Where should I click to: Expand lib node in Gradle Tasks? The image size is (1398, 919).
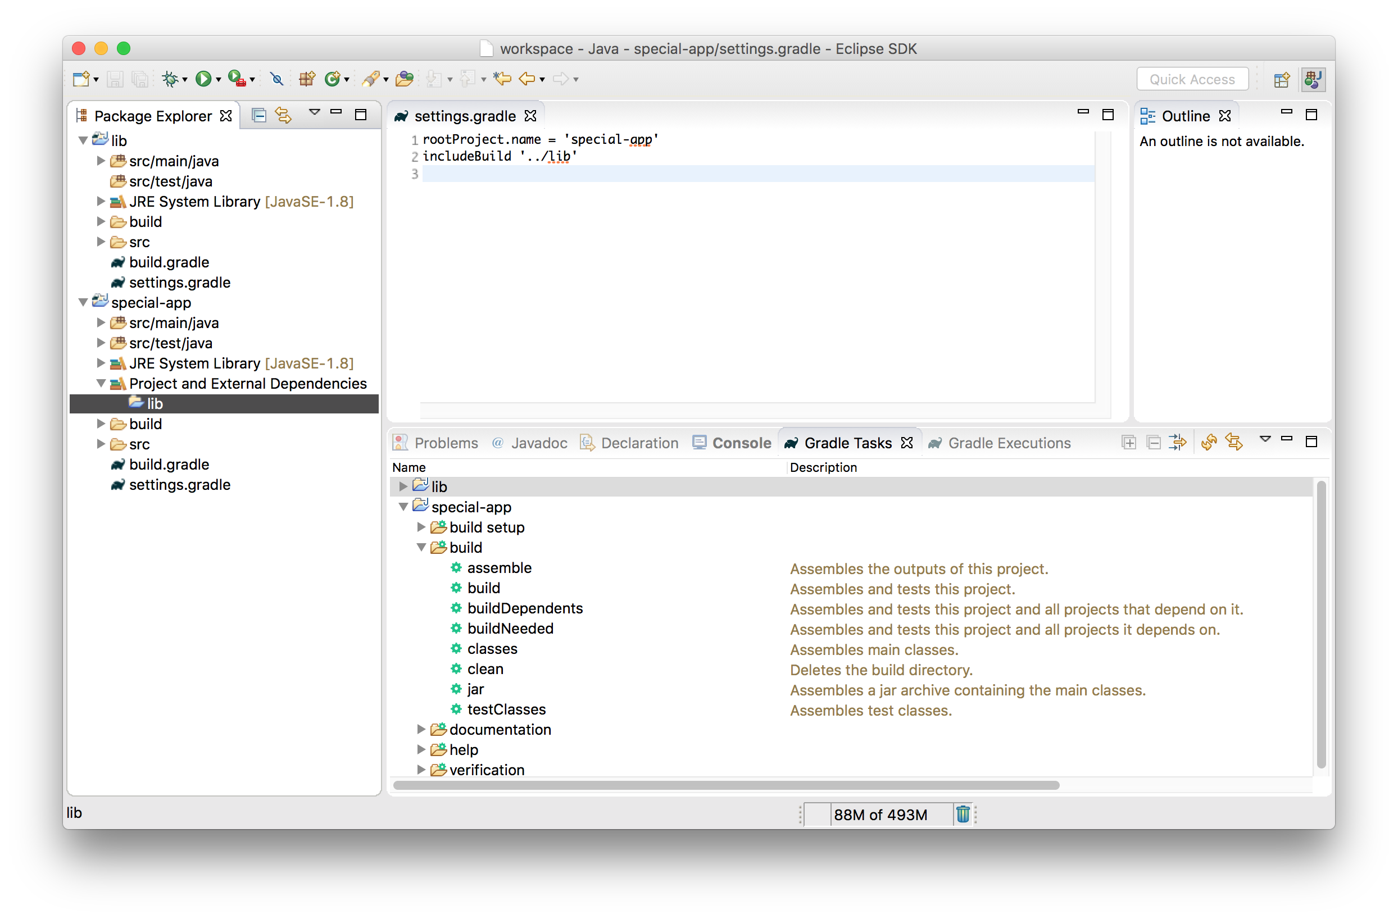tap(403, 486)
